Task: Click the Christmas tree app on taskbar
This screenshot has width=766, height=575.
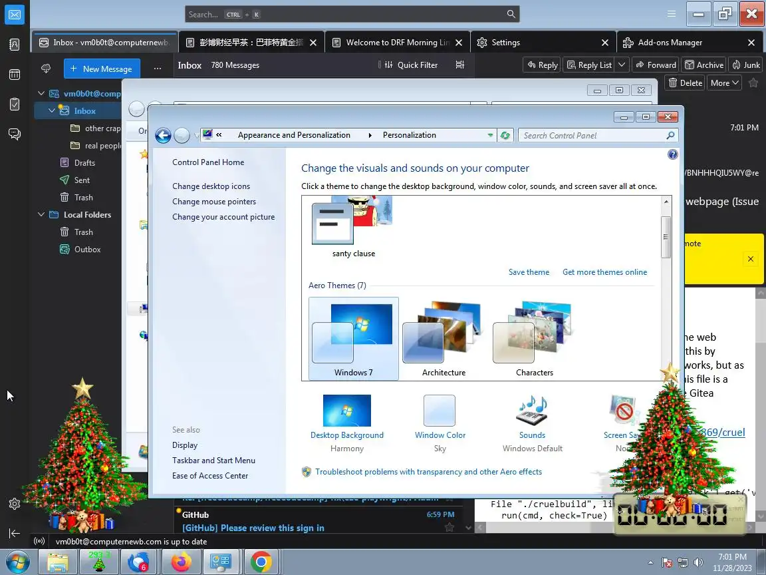Action: click(x=98, y=562)
